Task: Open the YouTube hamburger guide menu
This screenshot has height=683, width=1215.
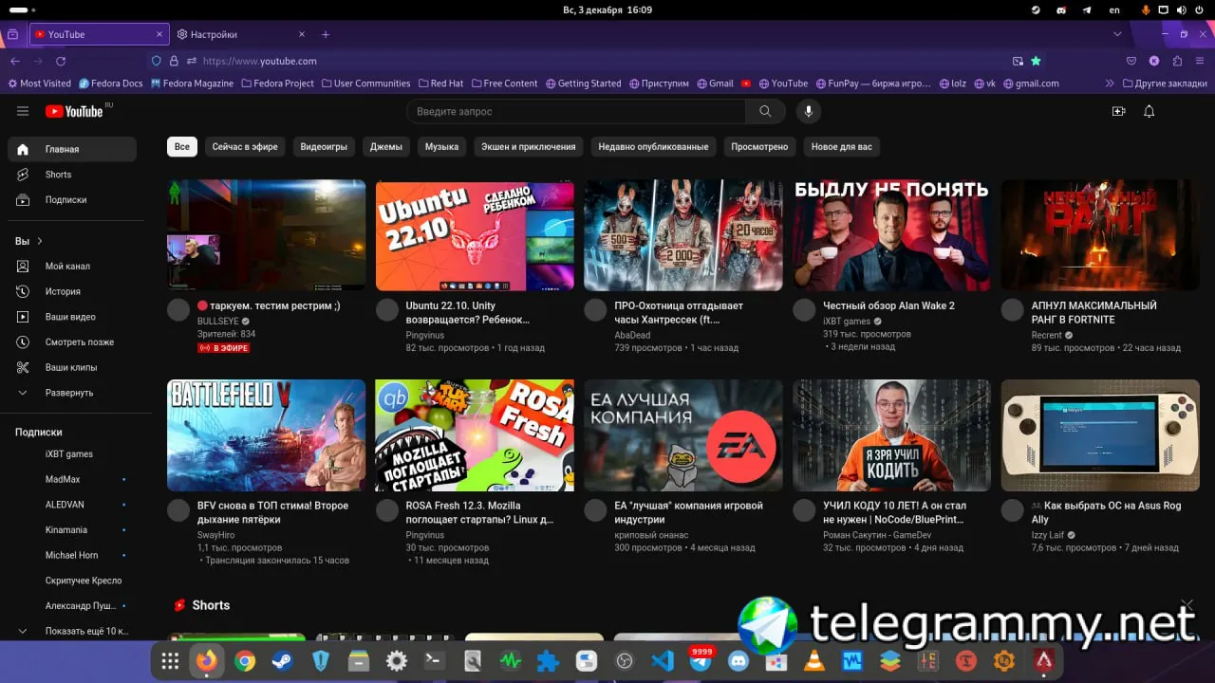Action: 23,111
